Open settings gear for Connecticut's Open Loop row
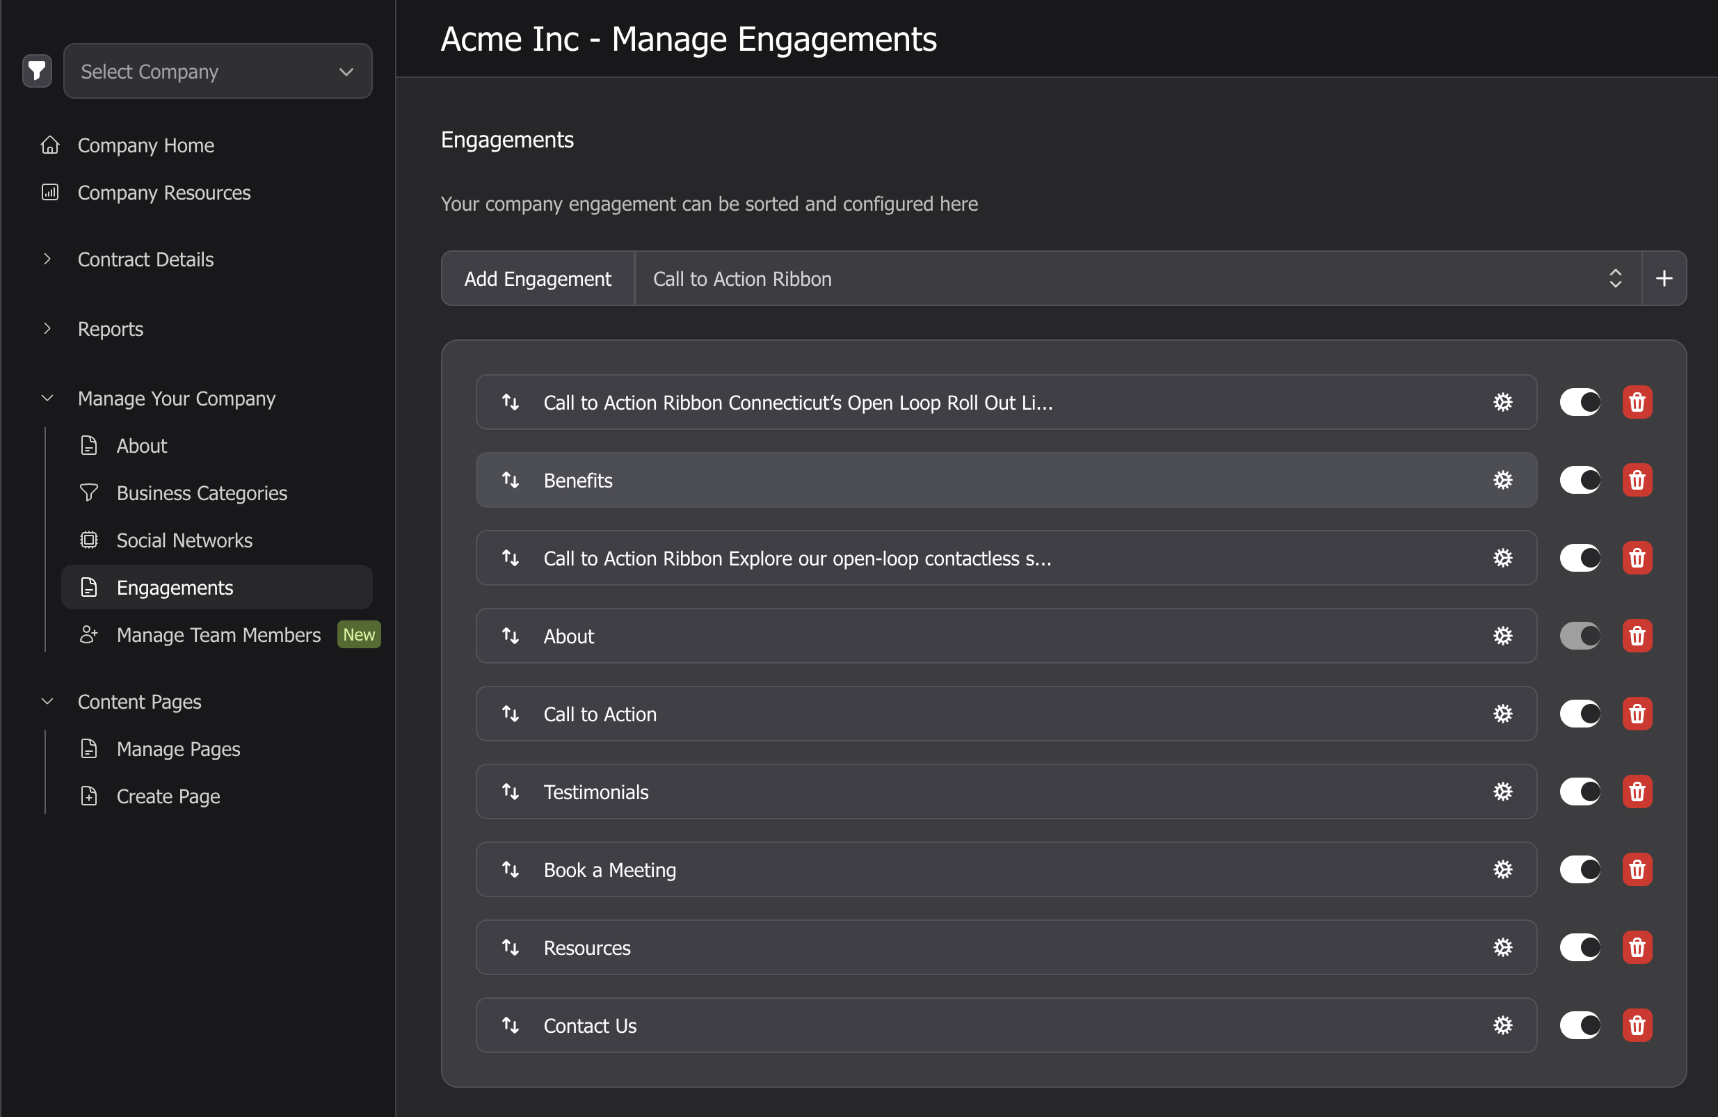Image resolution: width=1718 pixels, height=1117 pixels. 1503,402
